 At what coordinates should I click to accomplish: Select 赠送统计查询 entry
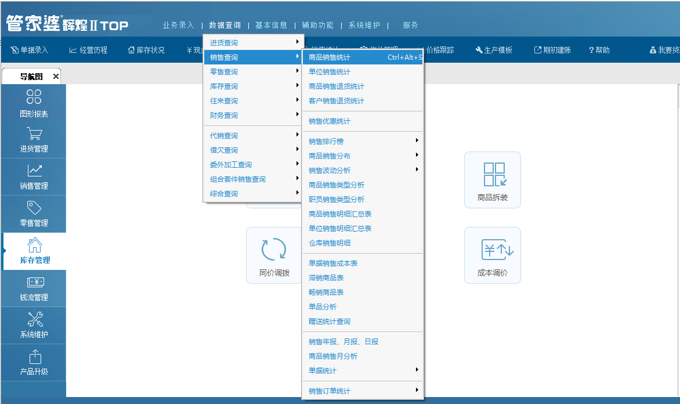click(363, 321)
